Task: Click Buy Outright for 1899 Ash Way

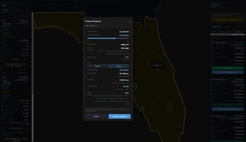Action: pyautogui.click(x=228, y=68)
